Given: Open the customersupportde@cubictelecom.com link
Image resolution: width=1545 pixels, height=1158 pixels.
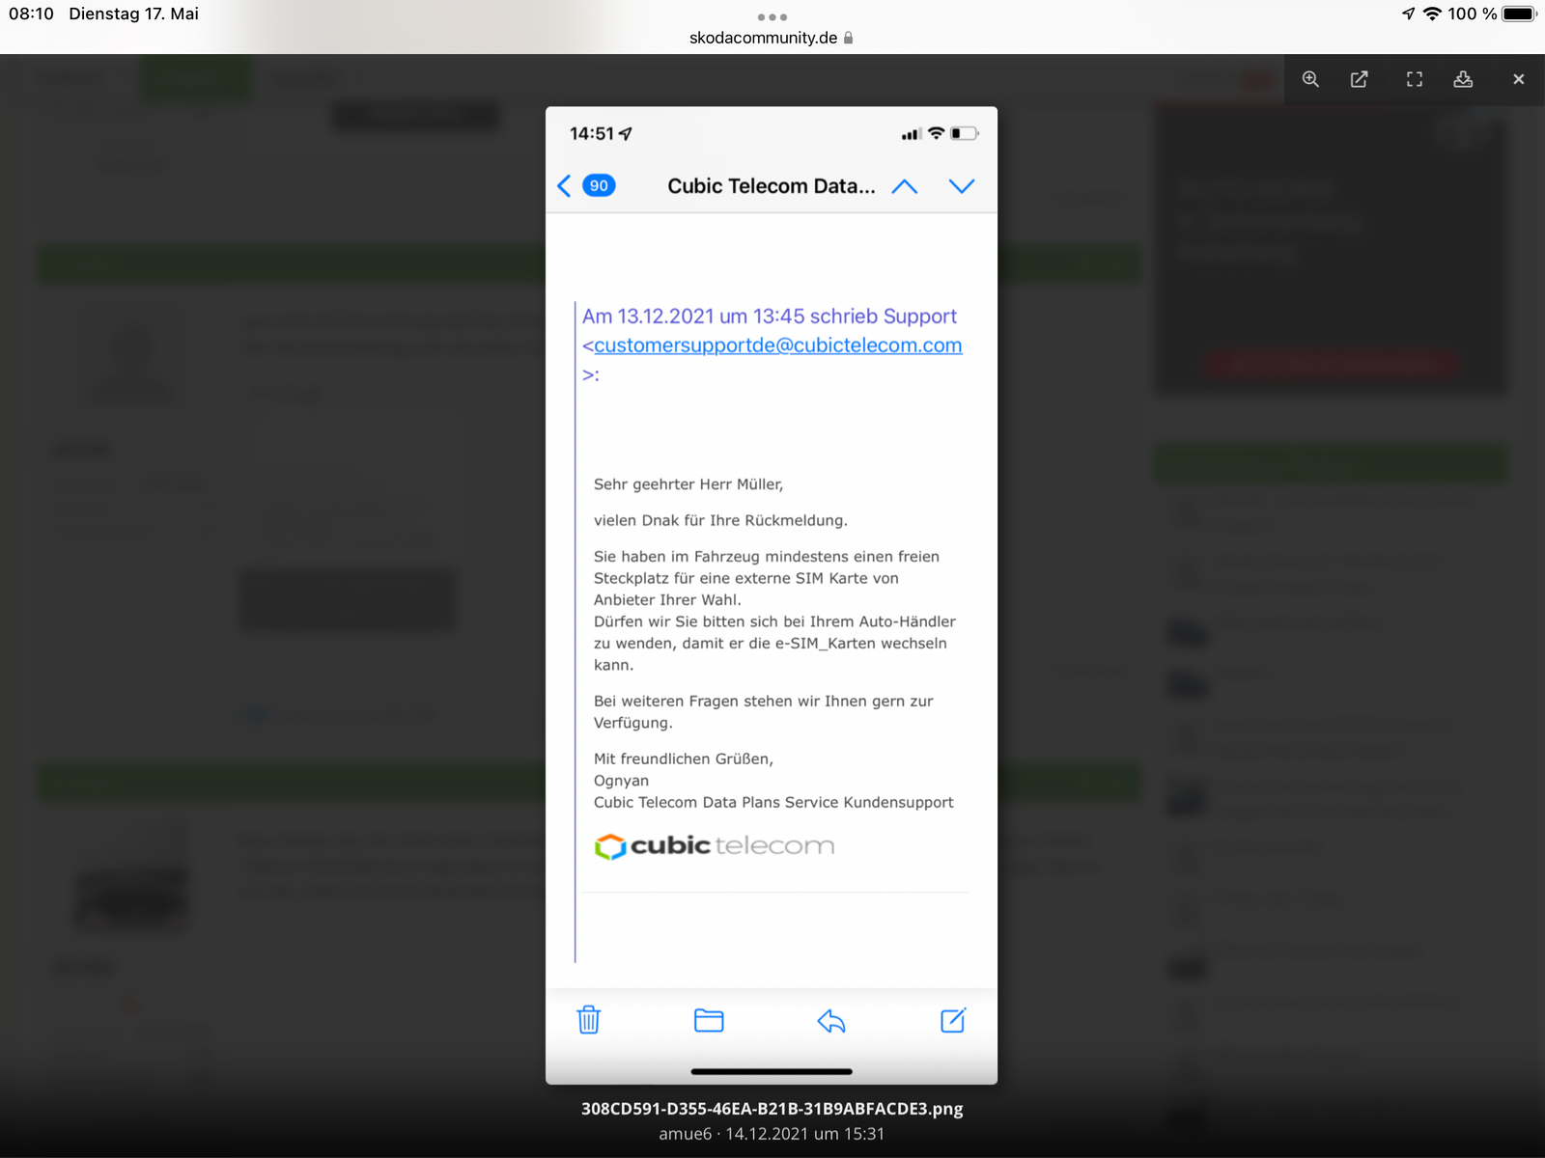Looking at the screenshot, I should (777, 345).
